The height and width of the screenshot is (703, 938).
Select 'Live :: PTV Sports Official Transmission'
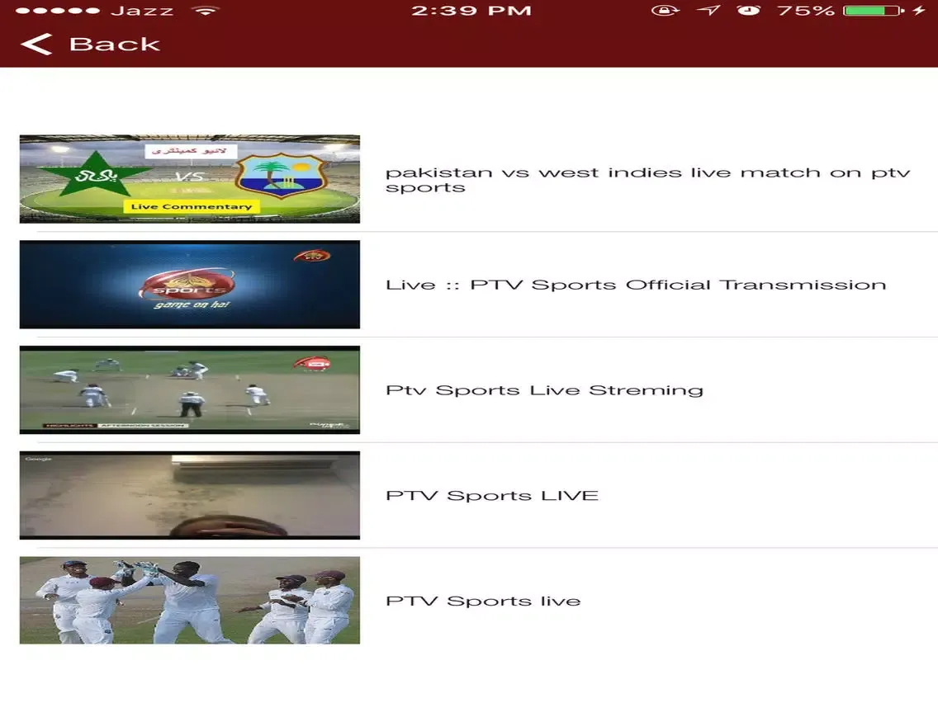pyautogui.click(x=636, y=285)
